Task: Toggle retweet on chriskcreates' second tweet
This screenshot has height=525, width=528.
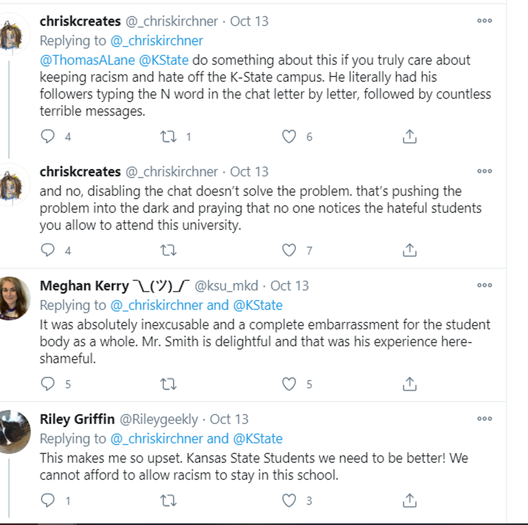Action: [x=168, y=250]
